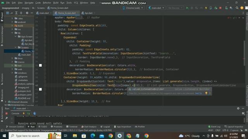Select ValueListenableBuilder completion suggestion

170,89
